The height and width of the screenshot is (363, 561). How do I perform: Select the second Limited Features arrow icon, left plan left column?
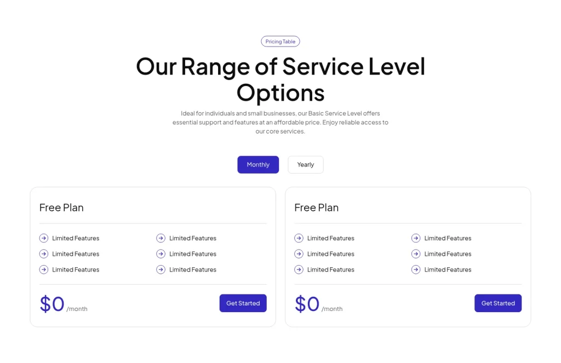44,253
